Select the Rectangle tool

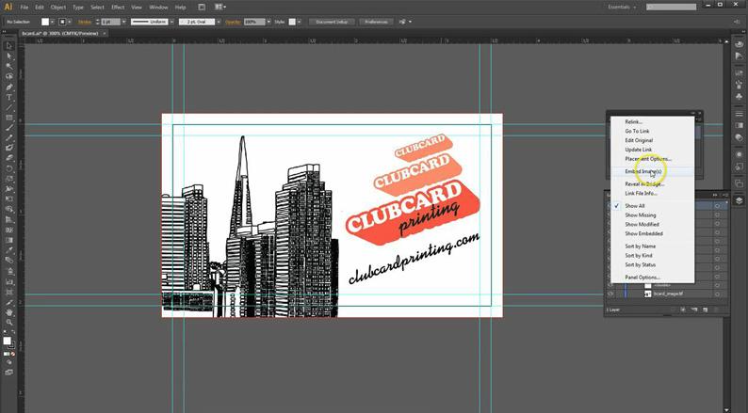pos(9,118)
